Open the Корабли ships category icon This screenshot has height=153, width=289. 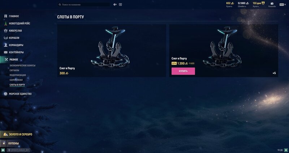(x=5, y=38)
